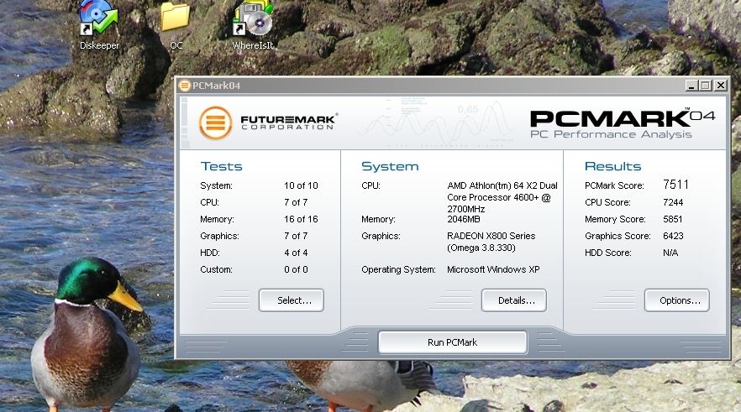Screen dimensions: 741x412
Task: Open the Options... button
Action: [x=677, y=300]
